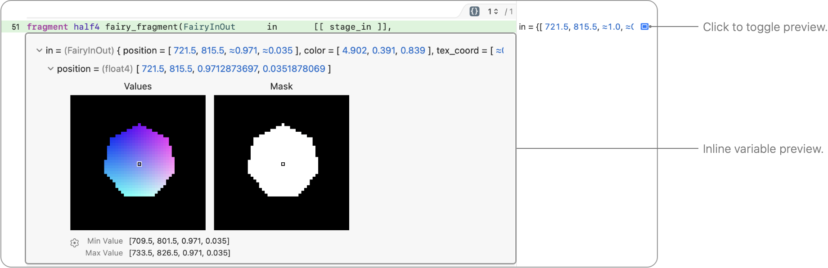Image resolution: width=828 pixels, height=268 pixels.
Task: Click the FairyInOut type in the code line
Action: (x=209, y=27)
